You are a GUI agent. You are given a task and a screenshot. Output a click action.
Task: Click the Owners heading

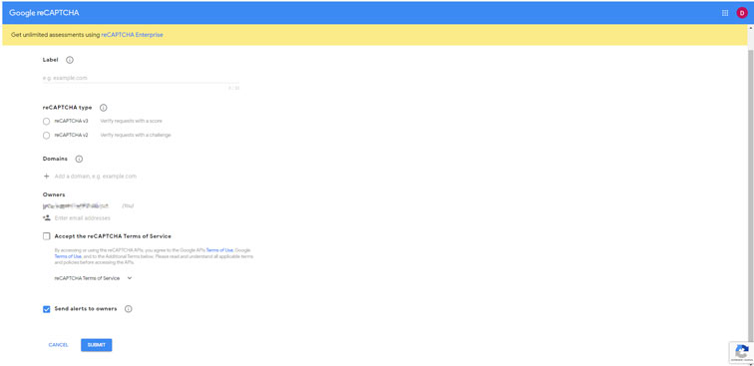[x=54, y=194]
